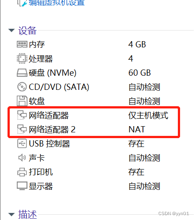Select the processor (处理器) chip icon
The image size is (196, 220).
(22, 58)
